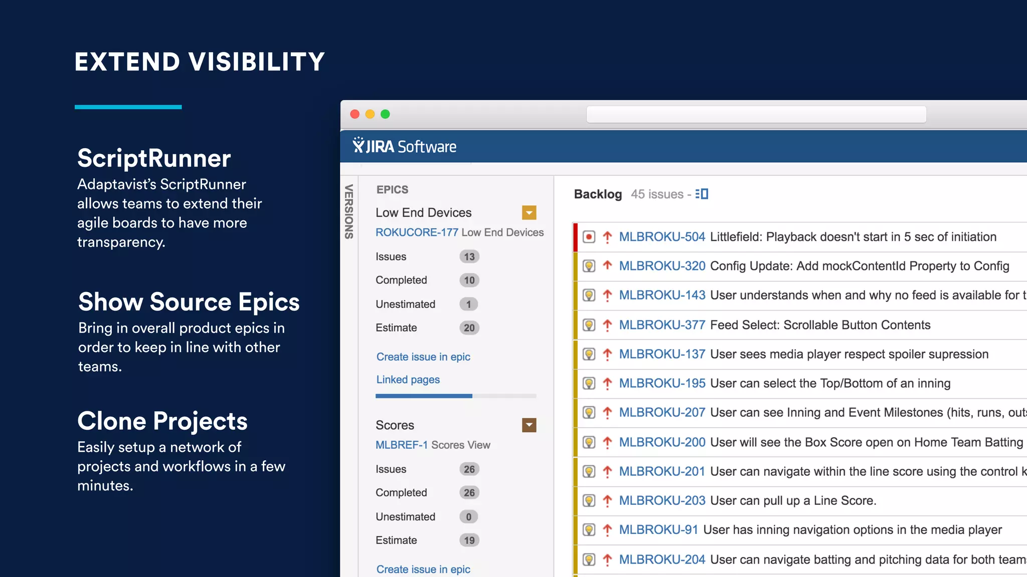1027x577 pixels.
Task: Click story type icon on MLBROKU-137
Action: point(589,354)
